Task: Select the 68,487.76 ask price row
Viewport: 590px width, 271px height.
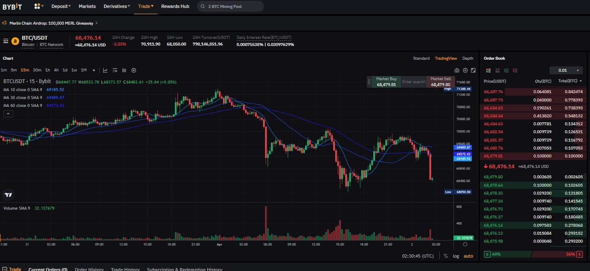Action: tap(533, 91)
